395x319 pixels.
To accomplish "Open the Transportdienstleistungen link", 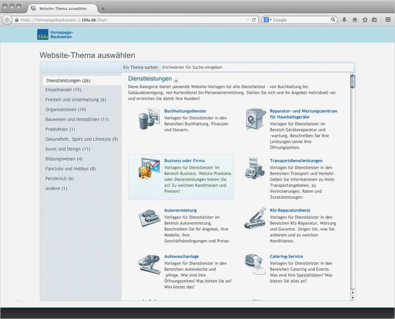I will click(296, 161).
